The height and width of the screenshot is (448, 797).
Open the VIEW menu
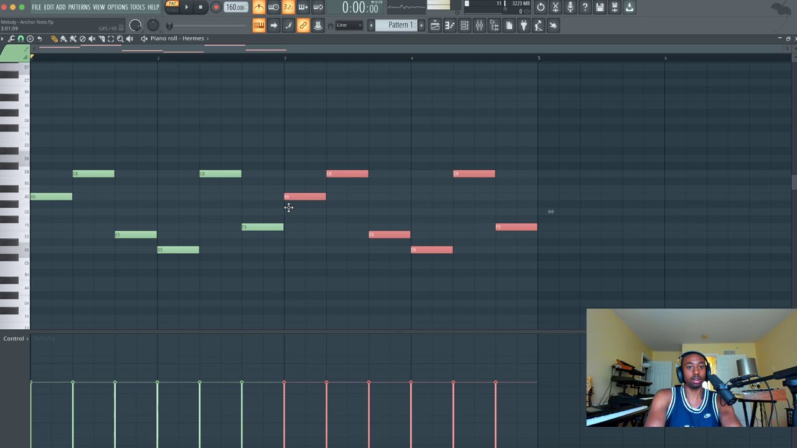99,7
